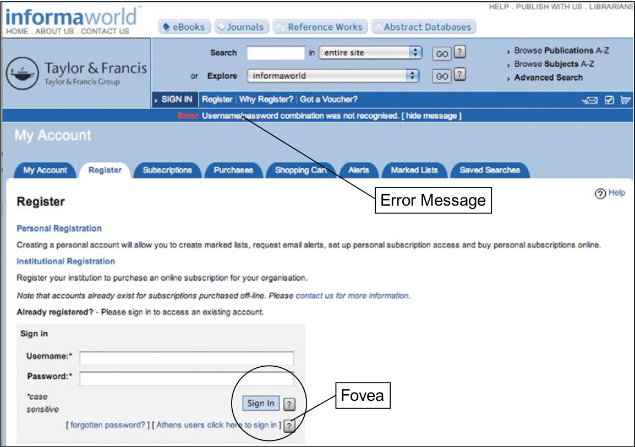The image size is (635, 447).
Task: Click 'hide message' link in error bar
Action: click(x=431, y=116)
